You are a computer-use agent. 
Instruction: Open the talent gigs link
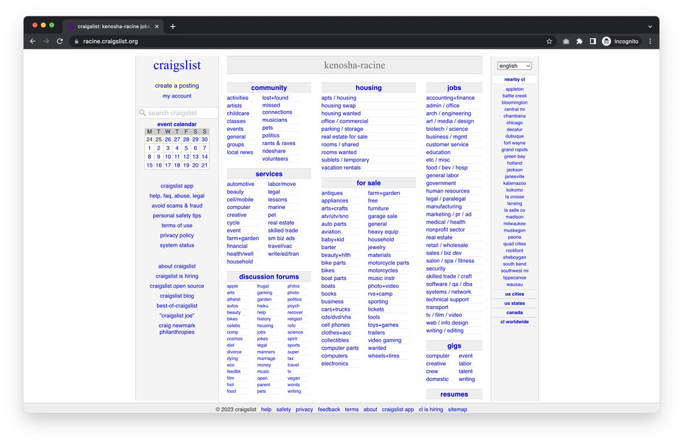(466, 371)
